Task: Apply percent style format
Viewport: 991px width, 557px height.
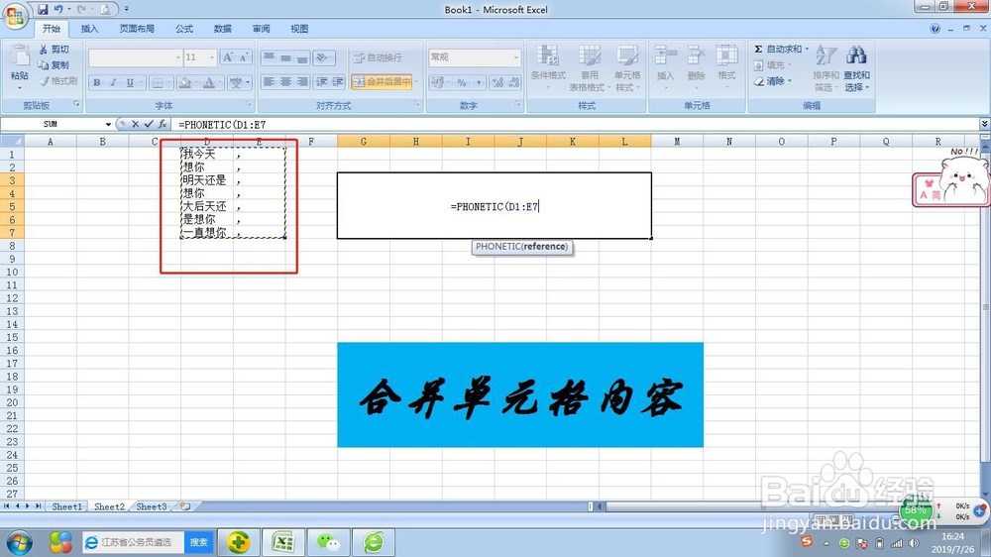Action: pos(462,82)
